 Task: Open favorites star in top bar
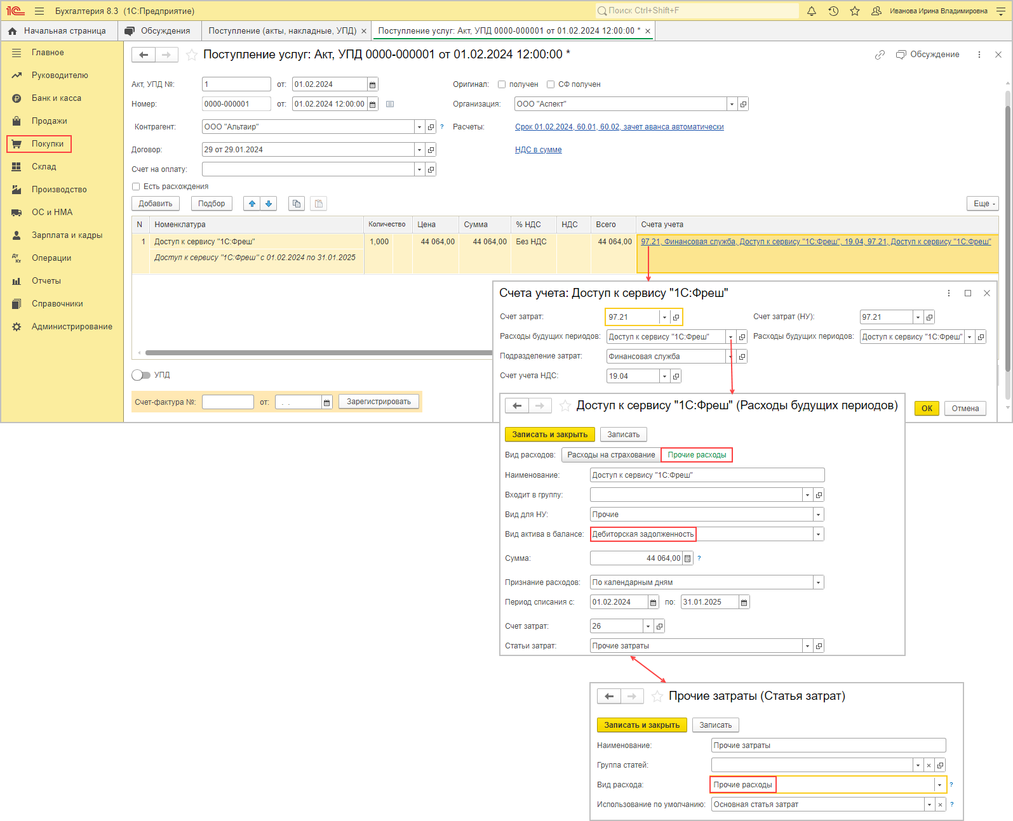click(855, 11)
